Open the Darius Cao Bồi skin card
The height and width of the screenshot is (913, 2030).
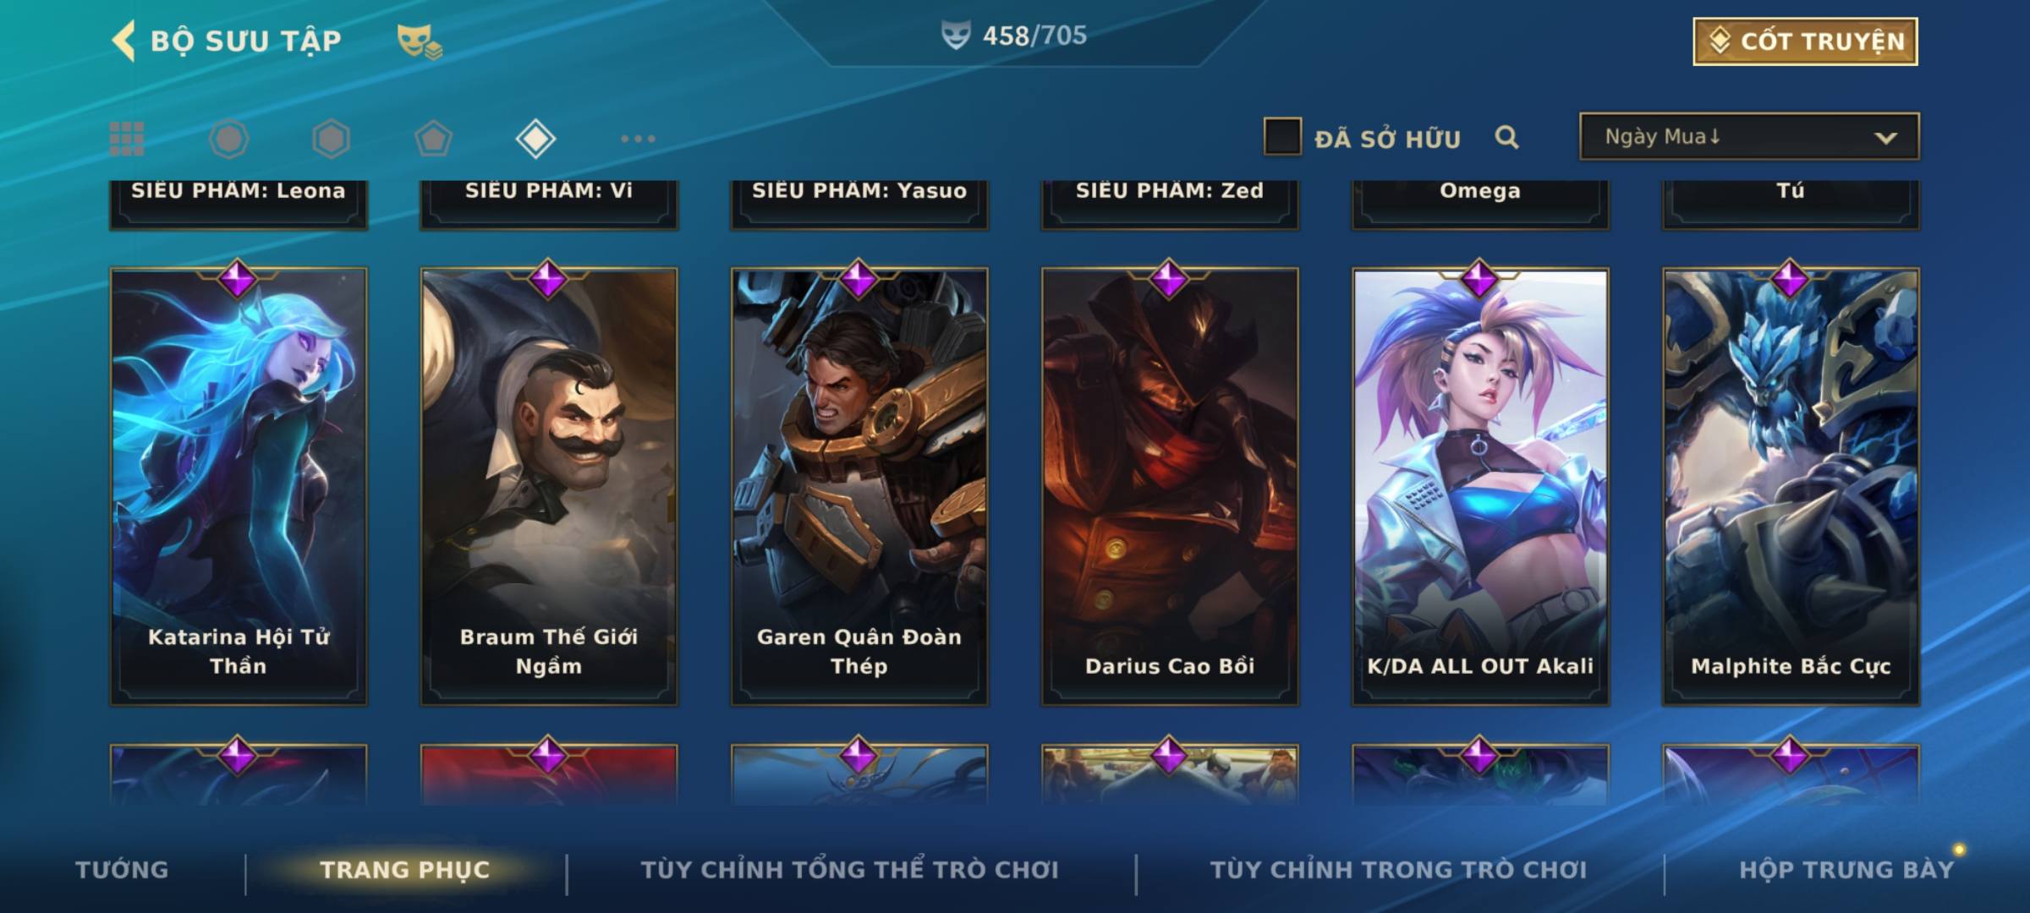click(1170, 486)
